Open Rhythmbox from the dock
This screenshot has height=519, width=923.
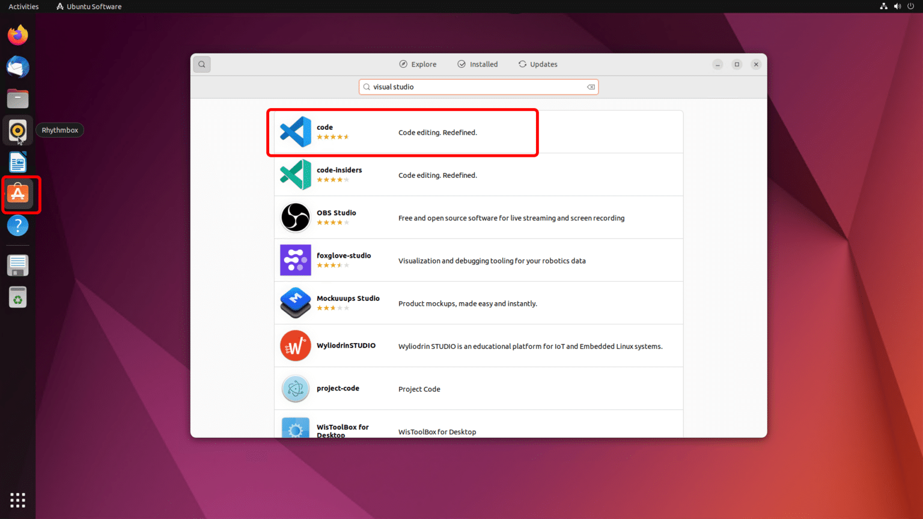(x=17, y=130)
